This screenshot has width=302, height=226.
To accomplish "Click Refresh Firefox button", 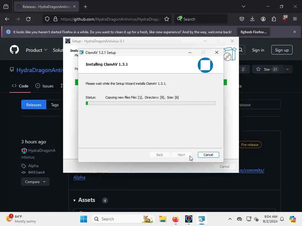I will point(253,32).
